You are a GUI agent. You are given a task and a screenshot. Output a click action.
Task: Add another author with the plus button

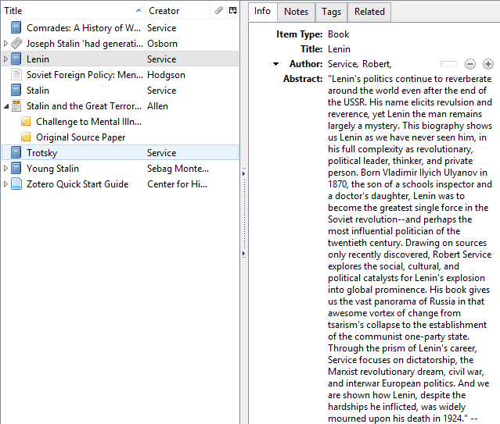pyautogui.click(x=488, y=64)
